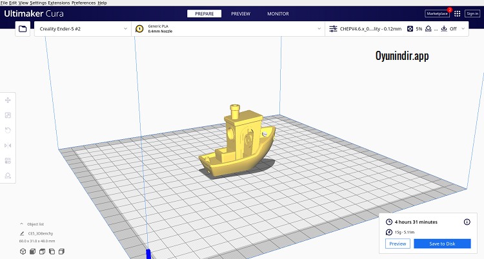
Task: Open the Marketplace button
Action: (x=437, y=14)
